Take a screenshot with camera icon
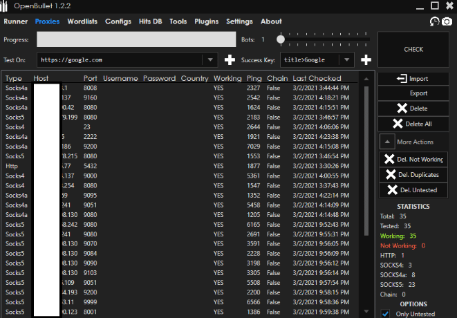Screen dimensions: 457x318 click(447, 21)
